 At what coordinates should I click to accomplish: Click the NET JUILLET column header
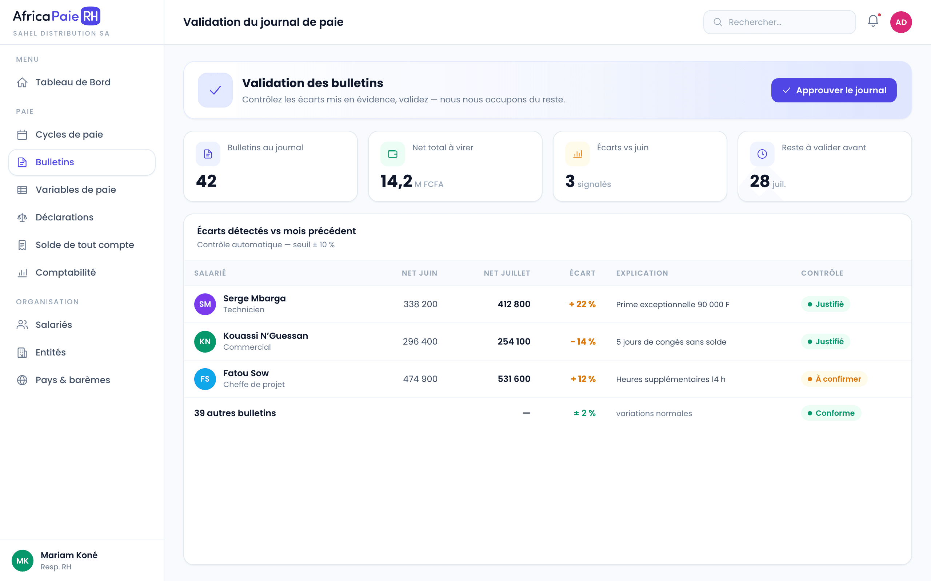click(507, 273)
